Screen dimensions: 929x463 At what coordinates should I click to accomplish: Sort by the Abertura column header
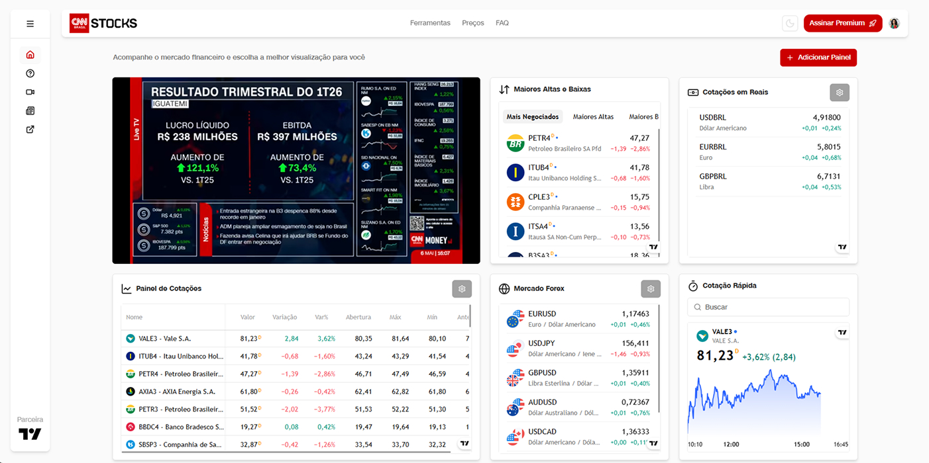(358, 317)
